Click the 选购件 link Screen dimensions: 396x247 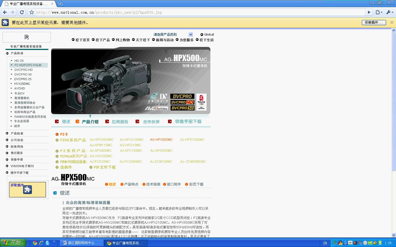(66, 167)
